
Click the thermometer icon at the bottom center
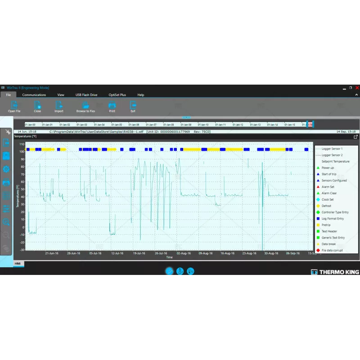[180, 271]
